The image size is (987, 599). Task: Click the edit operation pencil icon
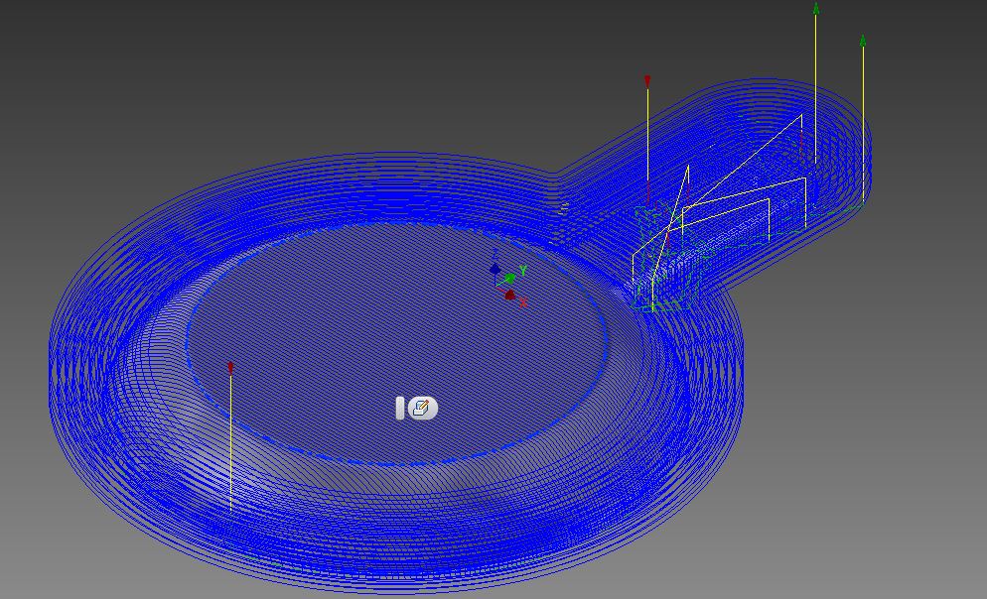[422, 409]
